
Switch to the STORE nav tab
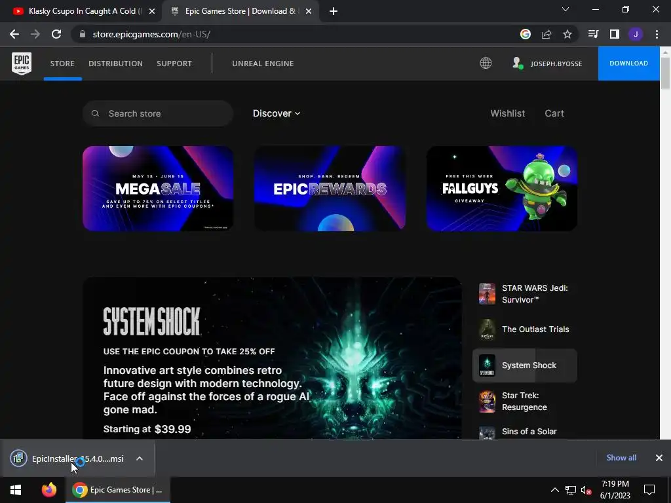(62, 64)
